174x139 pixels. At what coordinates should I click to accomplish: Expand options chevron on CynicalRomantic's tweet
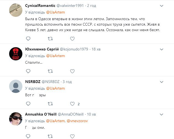(162, 5)
